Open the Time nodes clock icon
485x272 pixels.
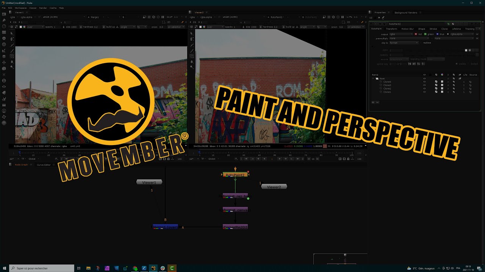pyautogui.click(x=4, y=26)
